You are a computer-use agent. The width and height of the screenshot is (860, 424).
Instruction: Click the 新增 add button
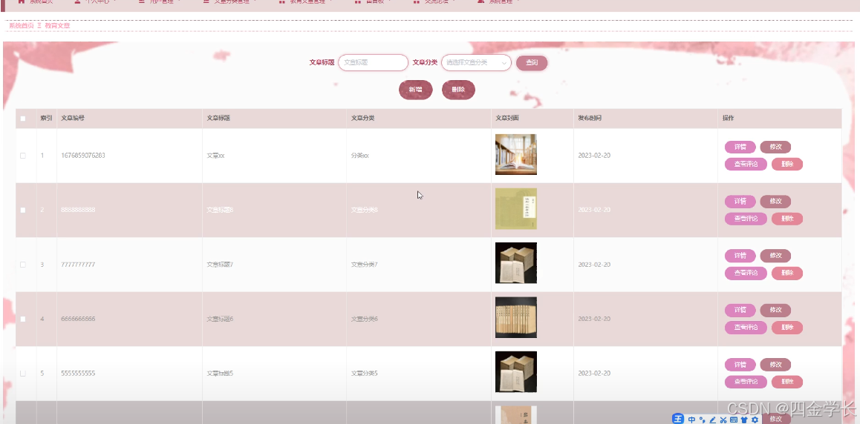415,90
